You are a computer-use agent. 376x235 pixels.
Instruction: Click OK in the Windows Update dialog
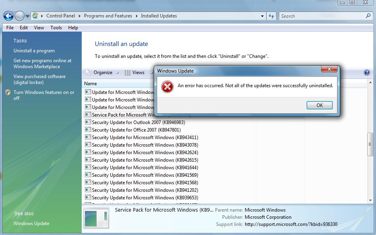[319, 105]
